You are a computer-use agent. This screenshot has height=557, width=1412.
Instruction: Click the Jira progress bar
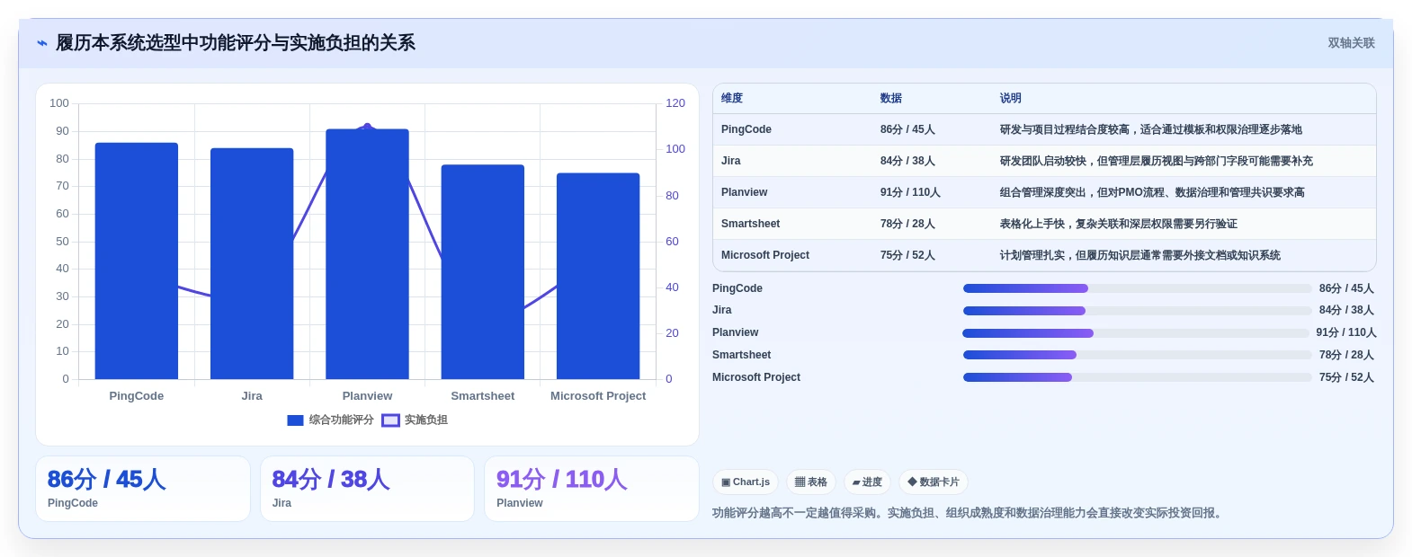pos(1138,311)
